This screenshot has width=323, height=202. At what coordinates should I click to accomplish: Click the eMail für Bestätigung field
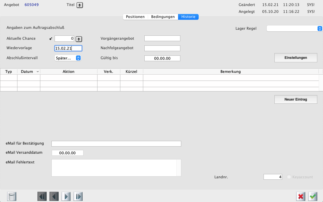point(116,144)
